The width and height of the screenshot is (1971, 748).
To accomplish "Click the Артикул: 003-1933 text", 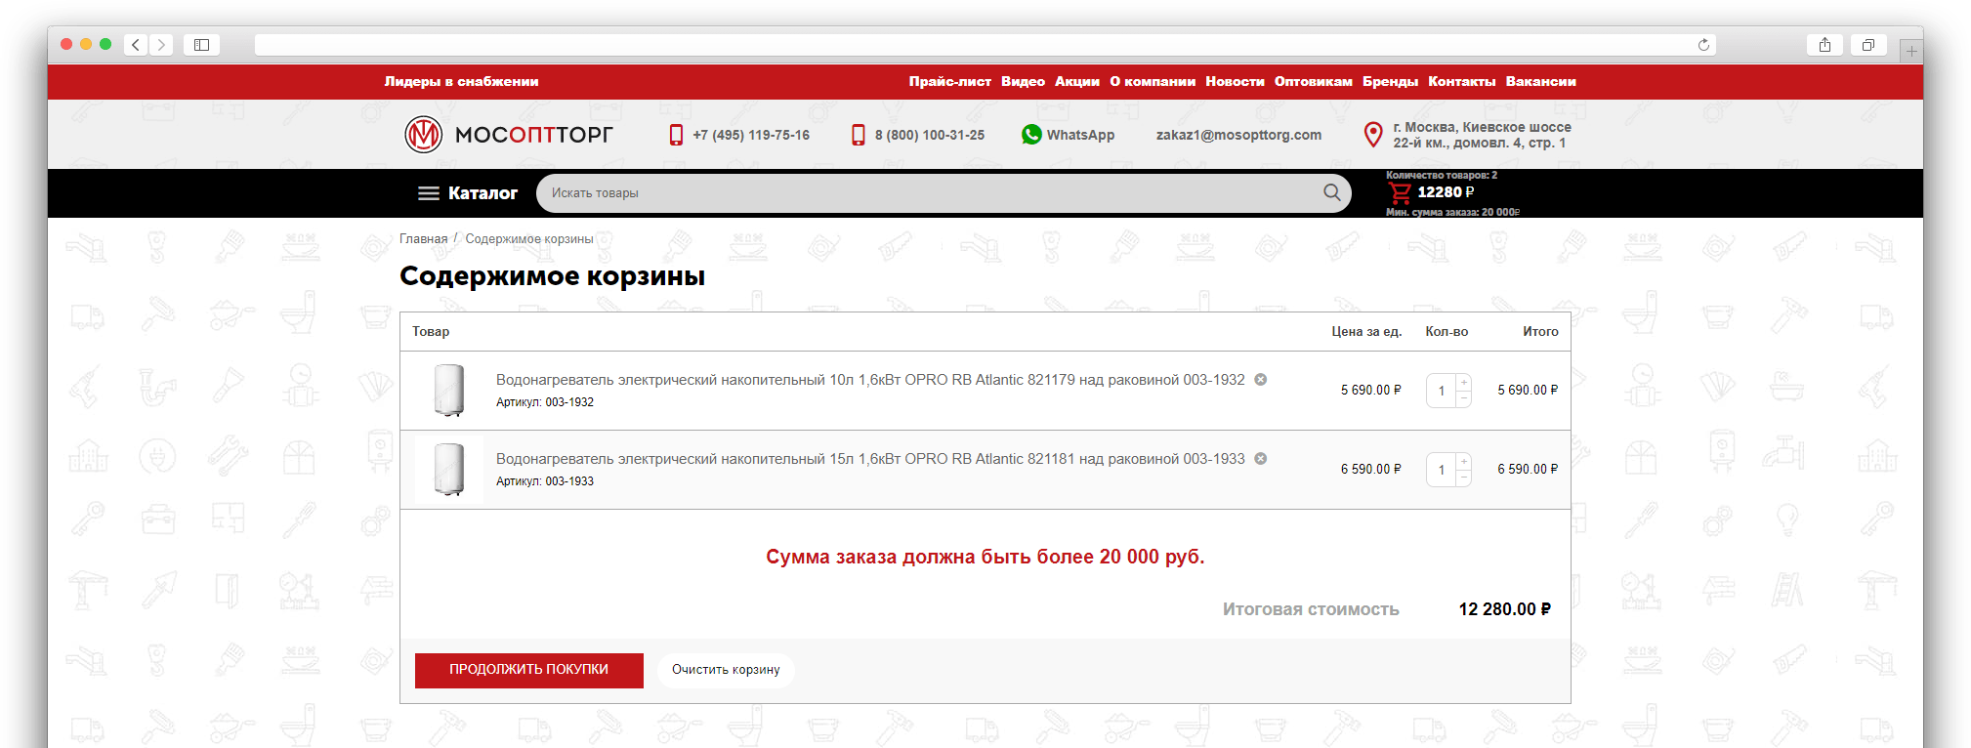I will click(545, 481).
